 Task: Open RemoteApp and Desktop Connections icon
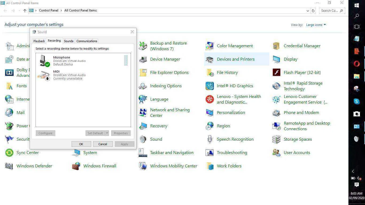(x=277, y=126)
